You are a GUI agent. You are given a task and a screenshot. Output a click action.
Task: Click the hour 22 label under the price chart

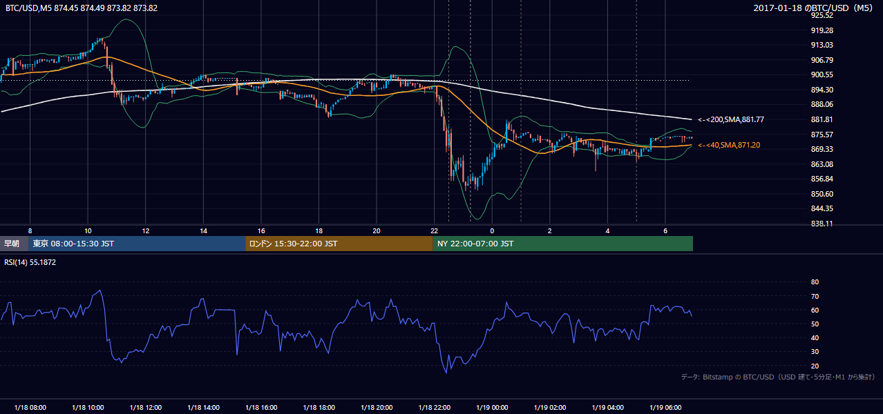tap(434, 230)
